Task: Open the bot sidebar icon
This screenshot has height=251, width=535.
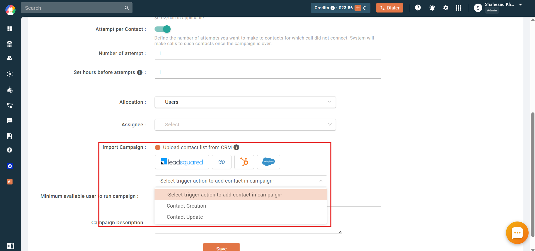Action: tap(10, 90)
